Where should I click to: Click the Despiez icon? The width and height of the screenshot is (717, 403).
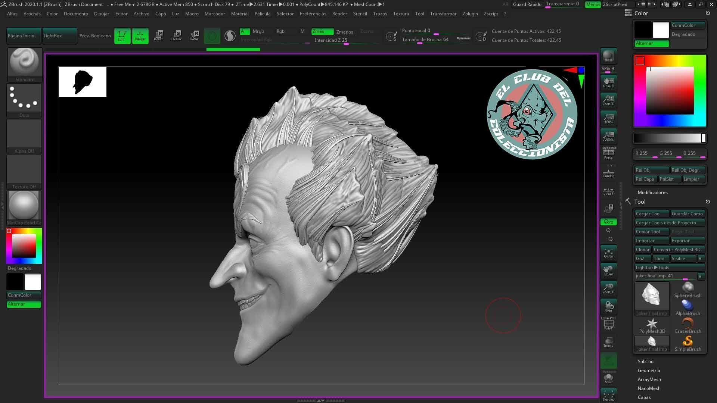coord(608,395)
